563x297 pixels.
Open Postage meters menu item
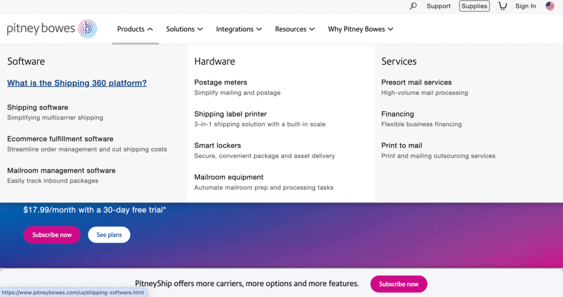[221, 82]
